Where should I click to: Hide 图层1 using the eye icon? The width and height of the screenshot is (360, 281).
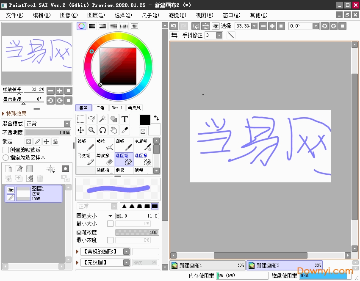coord(11,190)
